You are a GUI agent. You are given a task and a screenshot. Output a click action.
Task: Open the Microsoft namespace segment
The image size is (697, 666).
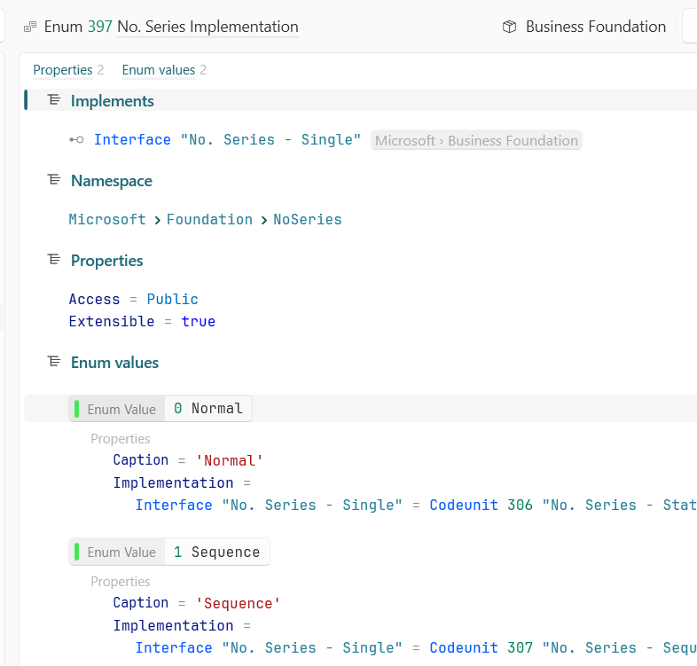(107, 219)
